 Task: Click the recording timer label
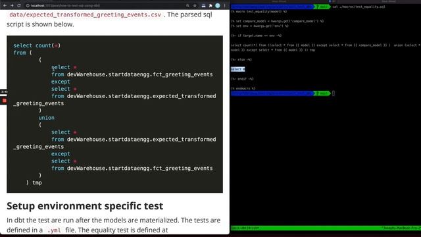click(x=4, y=92)
